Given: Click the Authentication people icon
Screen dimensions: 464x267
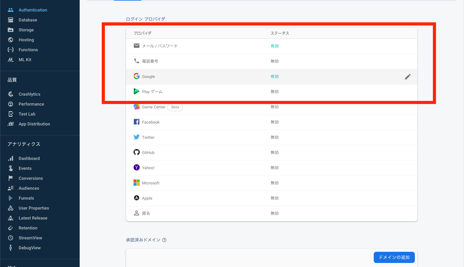Looking at the screenshot, I should (11, 10).
